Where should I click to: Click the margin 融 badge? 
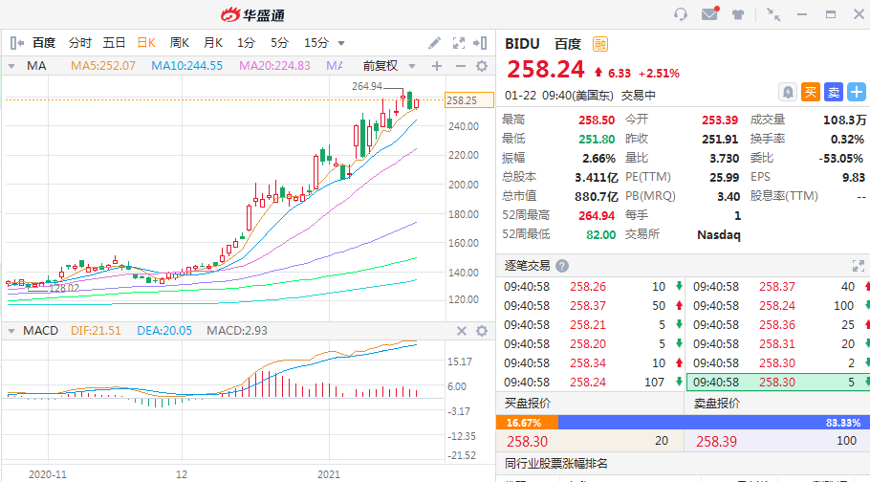[x=600, y=44]
